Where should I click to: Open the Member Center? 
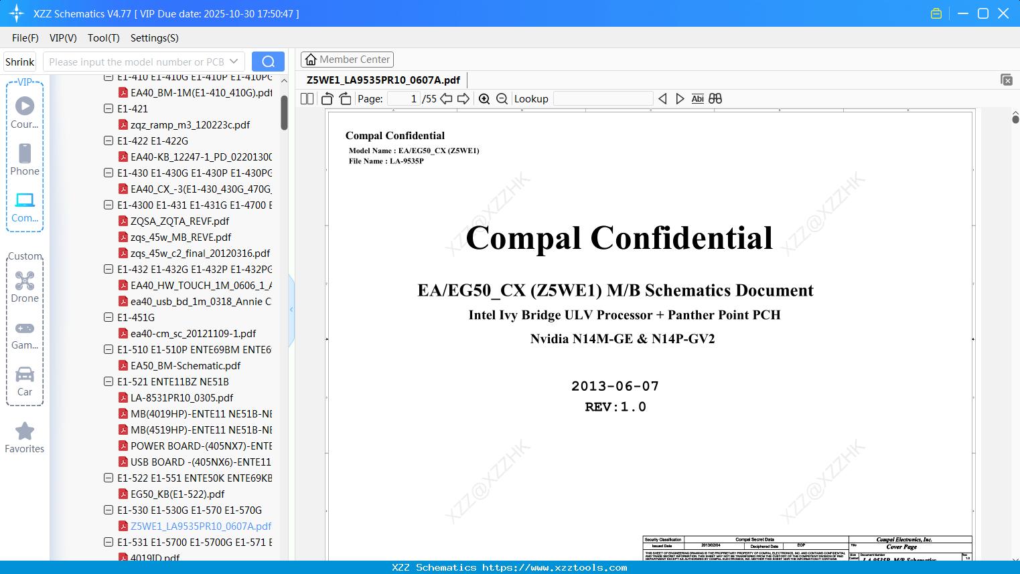(347, 60)
